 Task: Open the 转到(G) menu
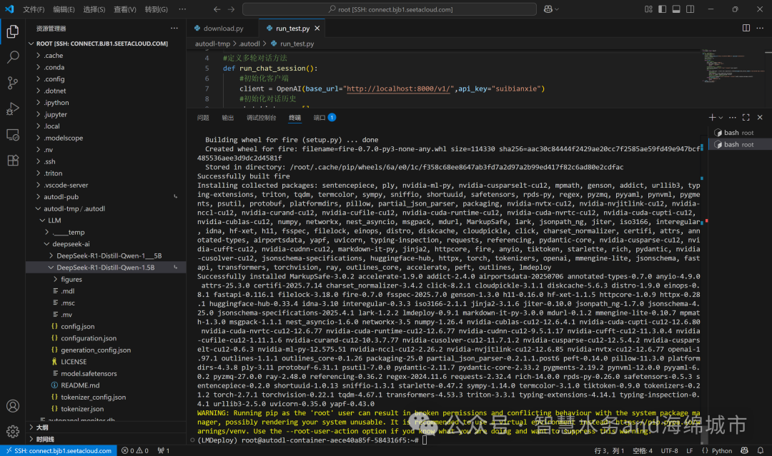(156, 9)
